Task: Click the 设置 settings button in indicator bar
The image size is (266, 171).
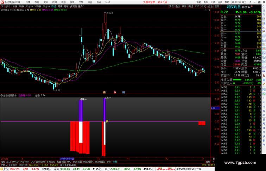Action: click(115, 162)
